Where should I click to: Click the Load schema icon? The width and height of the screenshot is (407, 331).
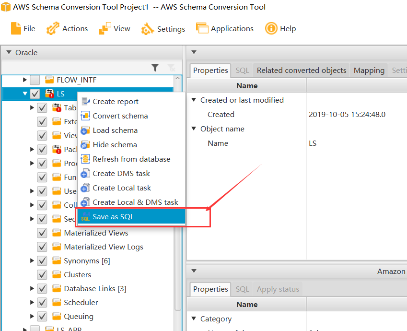(85, 130)
